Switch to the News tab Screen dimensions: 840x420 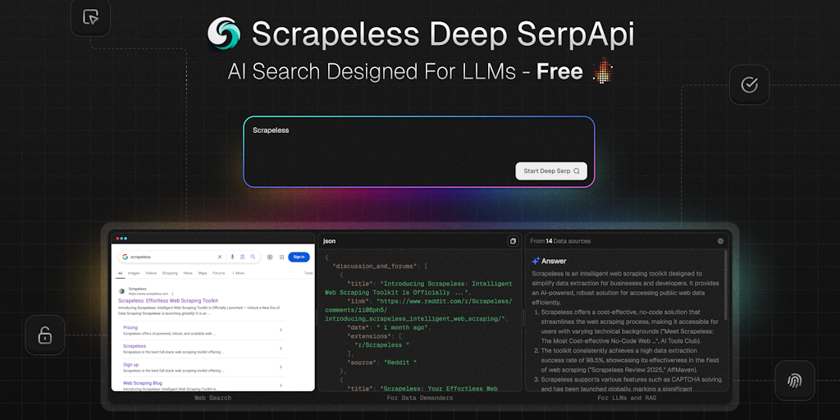(188, 273)
